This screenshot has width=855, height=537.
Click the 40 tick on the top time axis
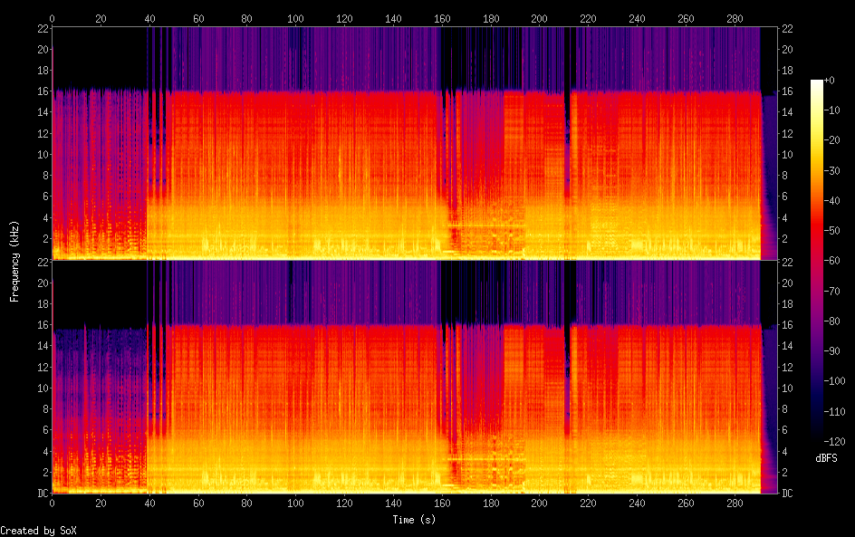(x=149, y=18)
